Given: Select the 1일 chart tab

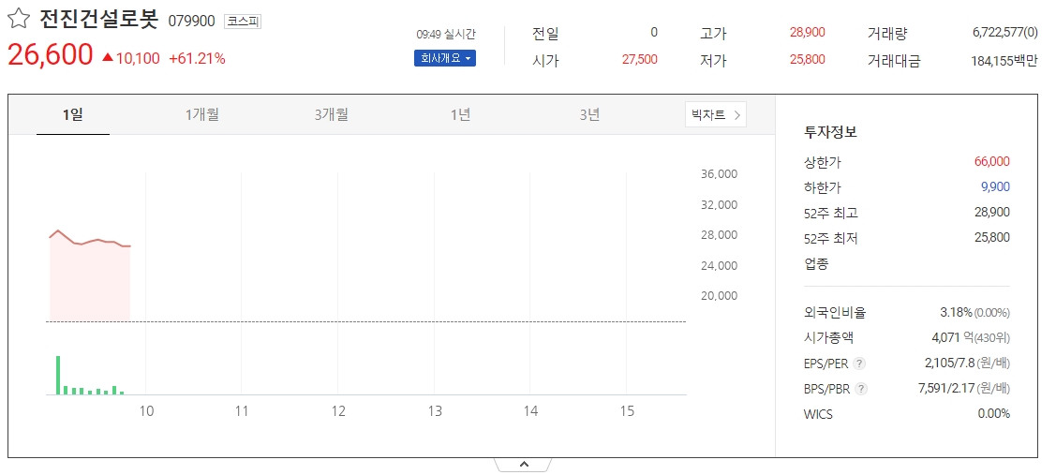Looking at the screenshot, I should point(73,115).
